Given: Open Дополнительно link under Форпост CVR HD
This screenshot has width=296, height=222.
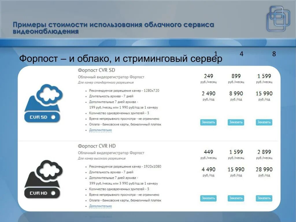Looking at the screenshot, I should (x=100, y=206).
